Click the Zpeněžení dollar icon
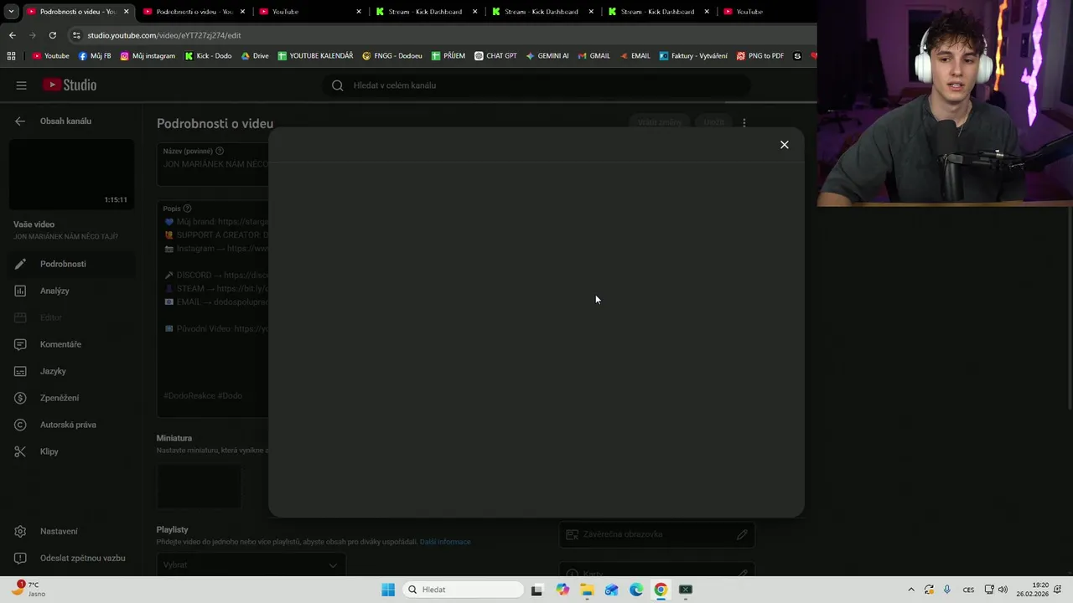 [x=21, y=398]
